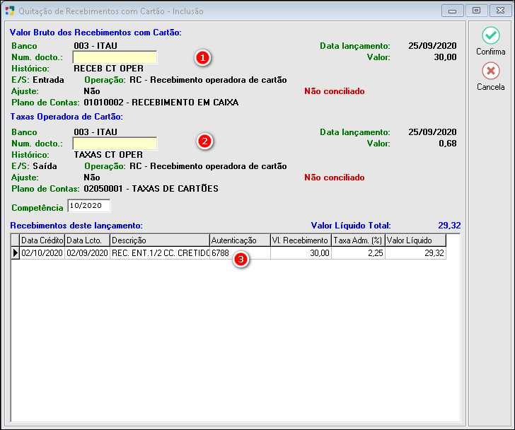Click the row pointer arrow in grid

15,253
